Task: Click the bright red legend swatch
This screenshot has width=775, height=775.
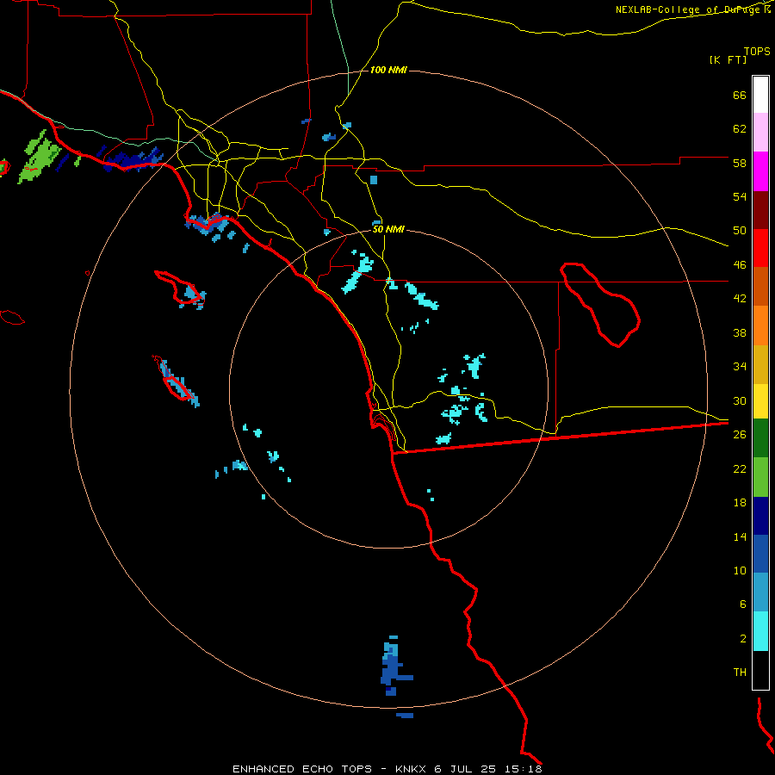Action: tap(760, 248)
